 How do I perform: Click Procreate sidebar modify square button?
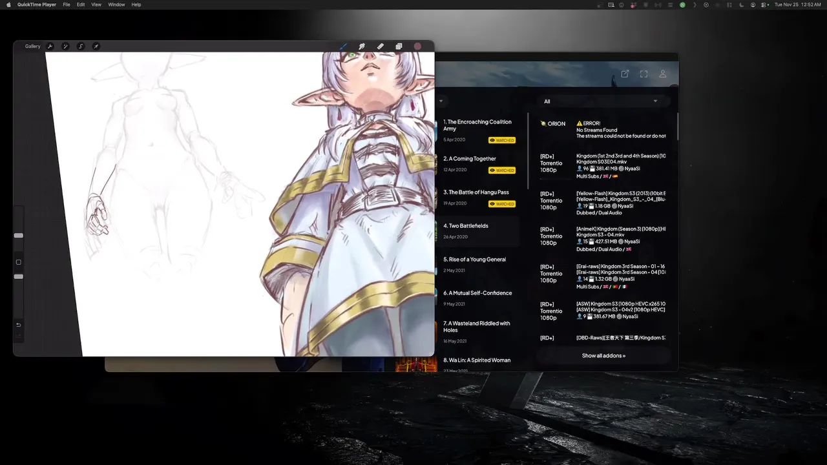(x=19, y=262)
